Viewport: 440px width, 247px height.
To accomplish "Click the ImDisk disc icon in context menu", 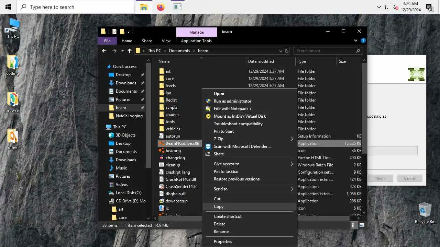I will [208, 116].
